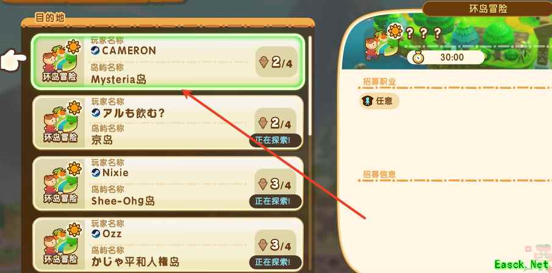Screen dimensions: 552x273
Task: Click the stopwatch icon beside 30:00
Action: (x=418, y=57)
